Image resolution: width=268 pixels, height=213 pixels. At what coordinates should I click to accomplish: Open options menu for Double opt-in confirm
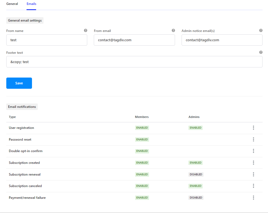(254, 151)
